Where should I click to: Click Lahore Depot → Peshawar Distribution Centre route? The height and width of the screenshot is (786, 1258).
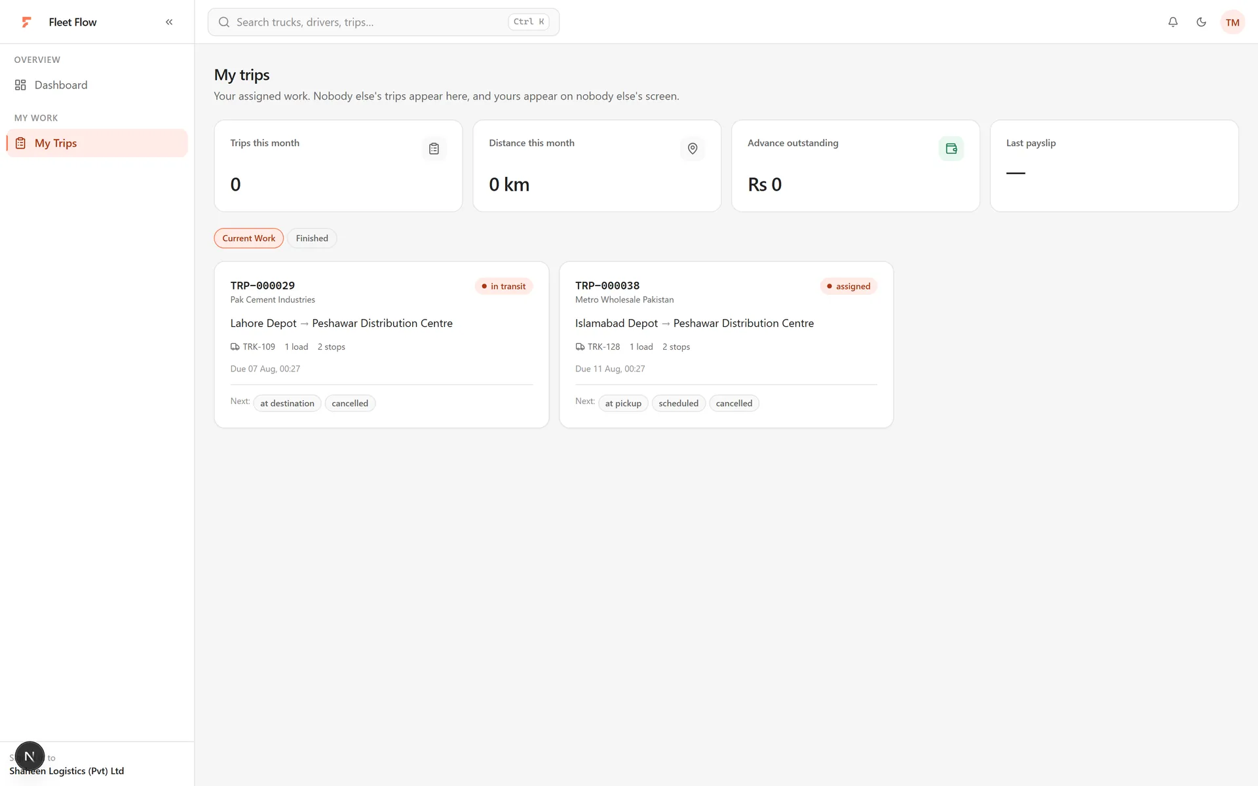(341, 324)
